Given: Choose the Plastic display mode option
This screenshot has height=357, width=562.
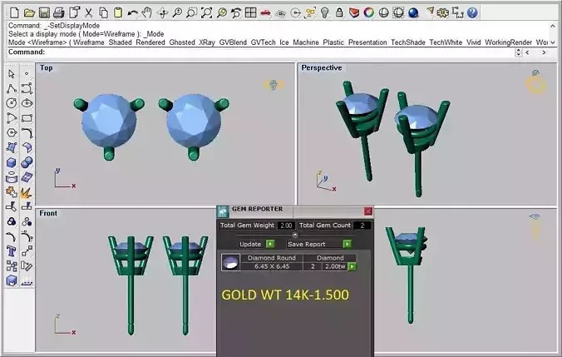Looking at the screenshot, I should (x=333, y=42).
